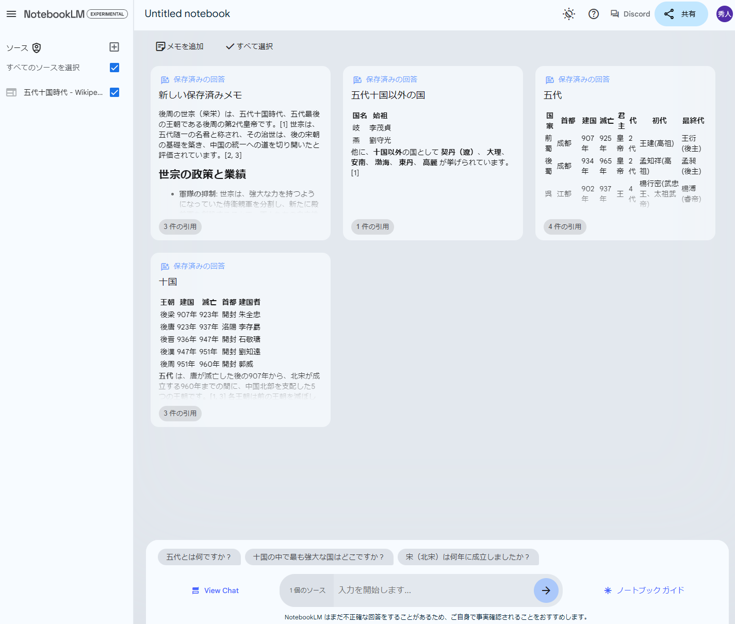Open the help question mark icon
The width and height of the screenshot is (735, 624).
[x=593, y=14]
